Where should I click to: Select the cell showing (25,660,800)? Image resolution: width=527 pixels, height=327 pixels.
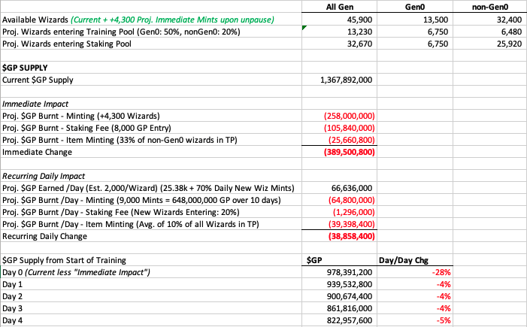[340, 140]
